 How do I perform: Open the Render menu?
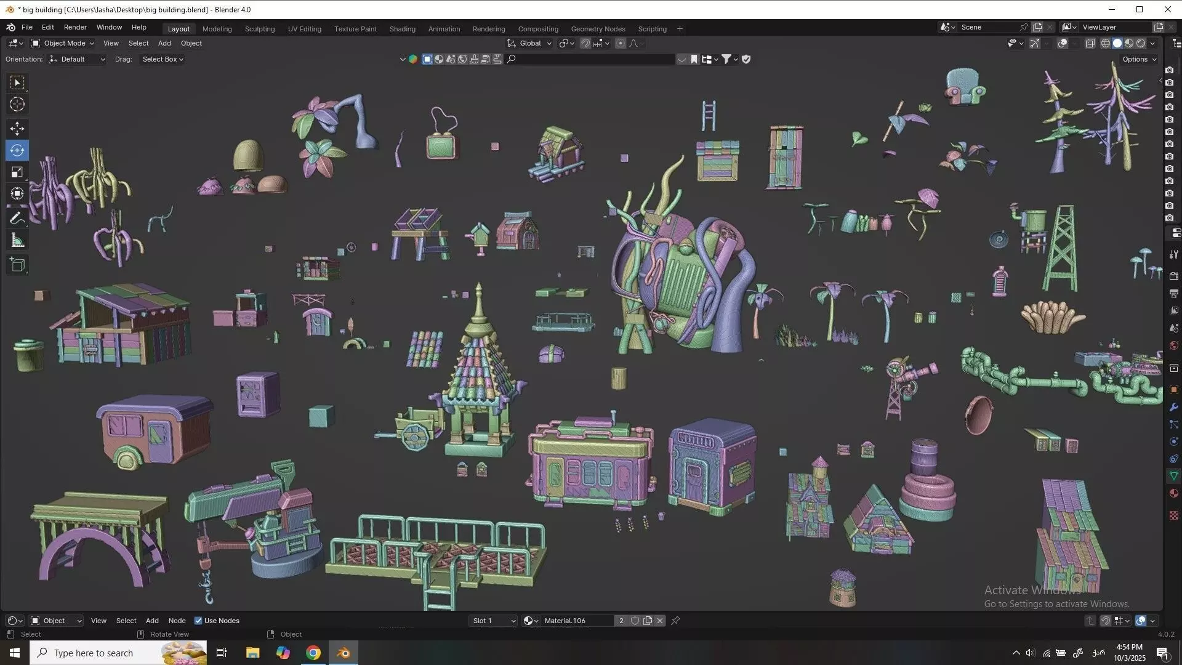[75, 27]
